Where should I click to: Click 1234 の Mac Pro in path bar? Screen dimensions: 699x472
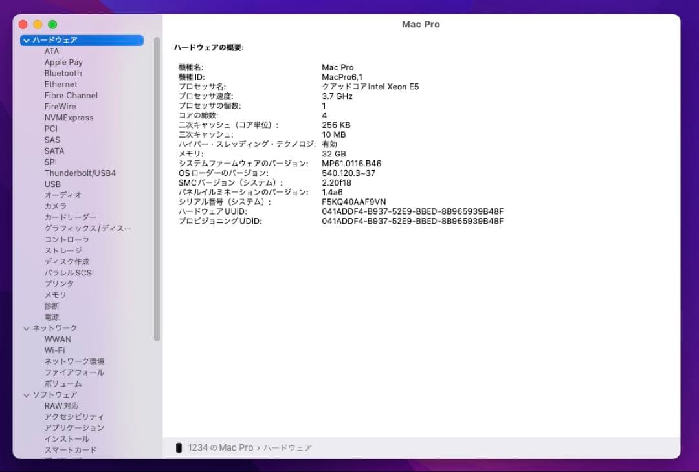[220, 447]
